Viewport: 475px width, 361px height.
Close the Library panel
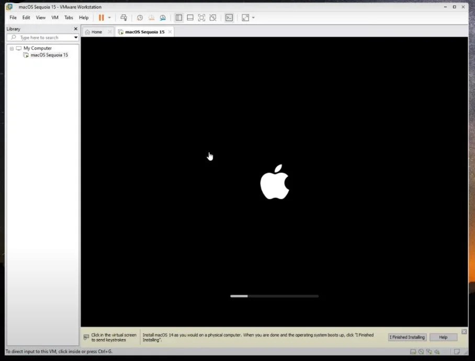[x=76, y=29]
